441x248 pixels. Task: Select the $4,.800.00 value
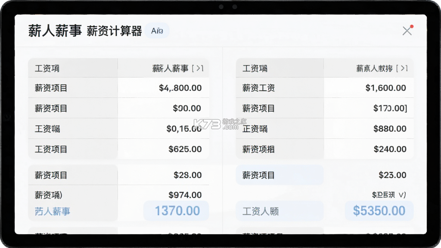click(x=180, y=88)
